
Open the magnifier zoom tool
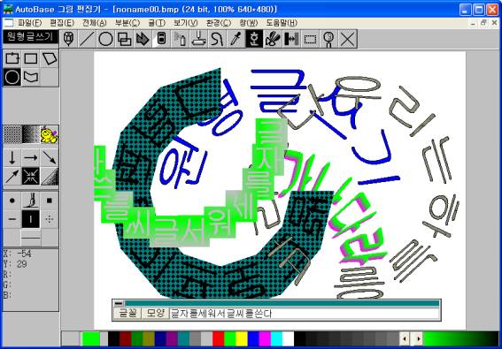(x=328, y=39)
